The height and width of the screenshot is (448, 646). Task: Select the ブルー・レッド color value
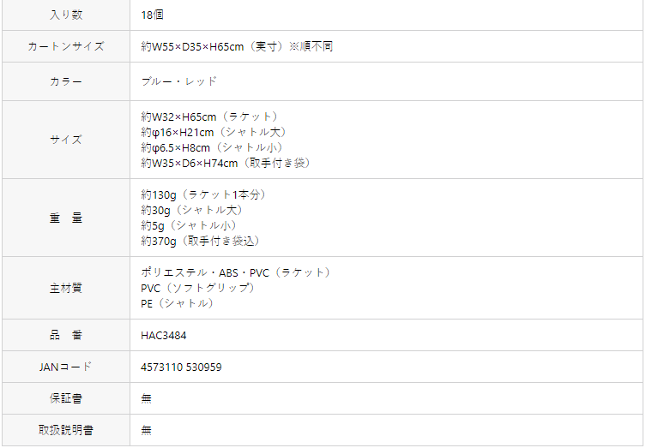click(178, 81)
